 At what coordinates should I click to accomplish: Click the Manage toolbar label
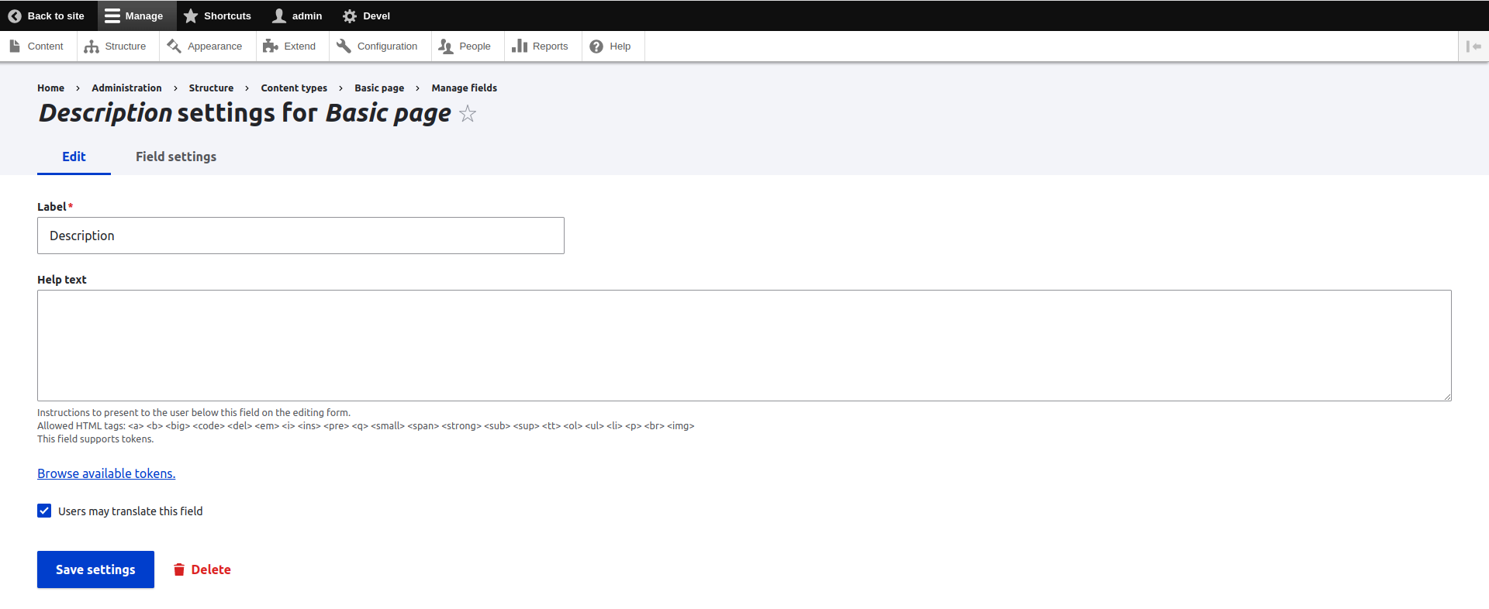144,15
